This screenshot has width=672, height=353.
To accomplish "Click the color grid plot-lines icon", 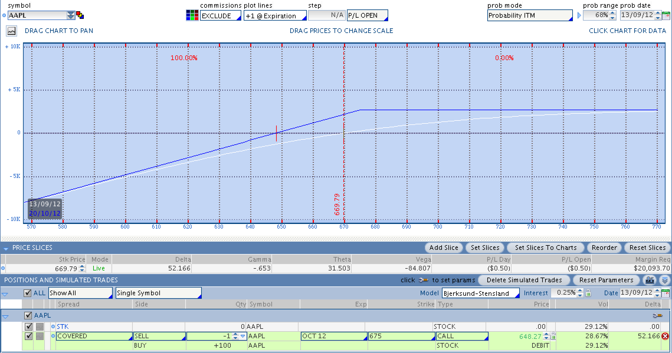I will [192, 15].
